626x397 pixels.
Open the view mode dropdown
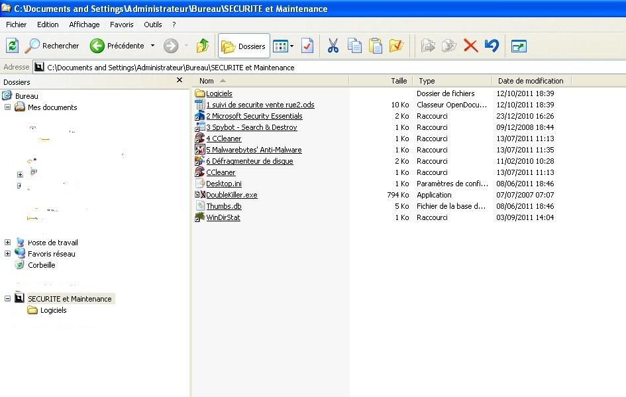pos(284,46)
